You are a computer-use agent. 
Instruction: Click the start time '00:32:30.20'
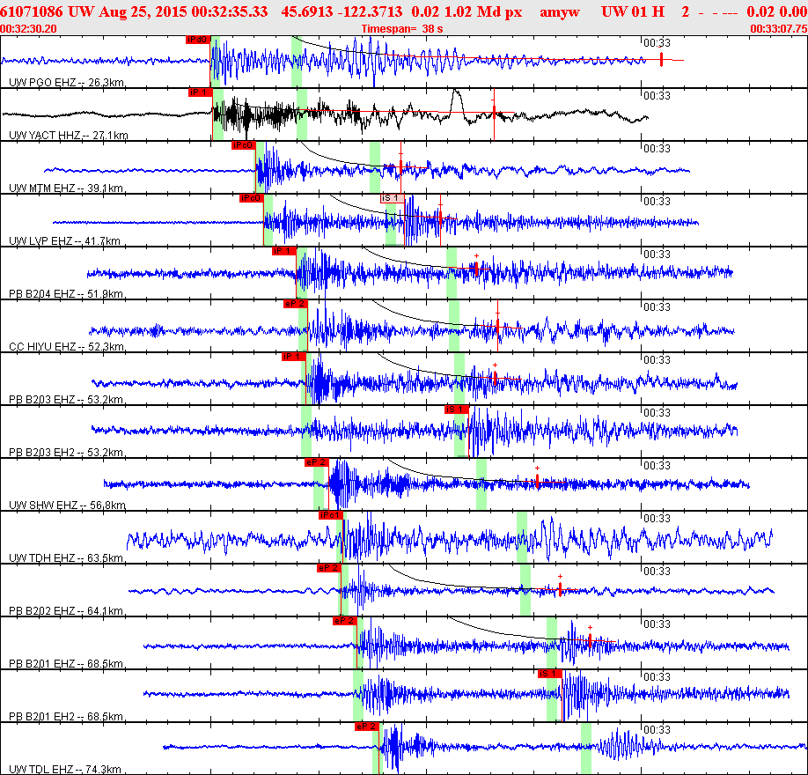coord(28,29)
